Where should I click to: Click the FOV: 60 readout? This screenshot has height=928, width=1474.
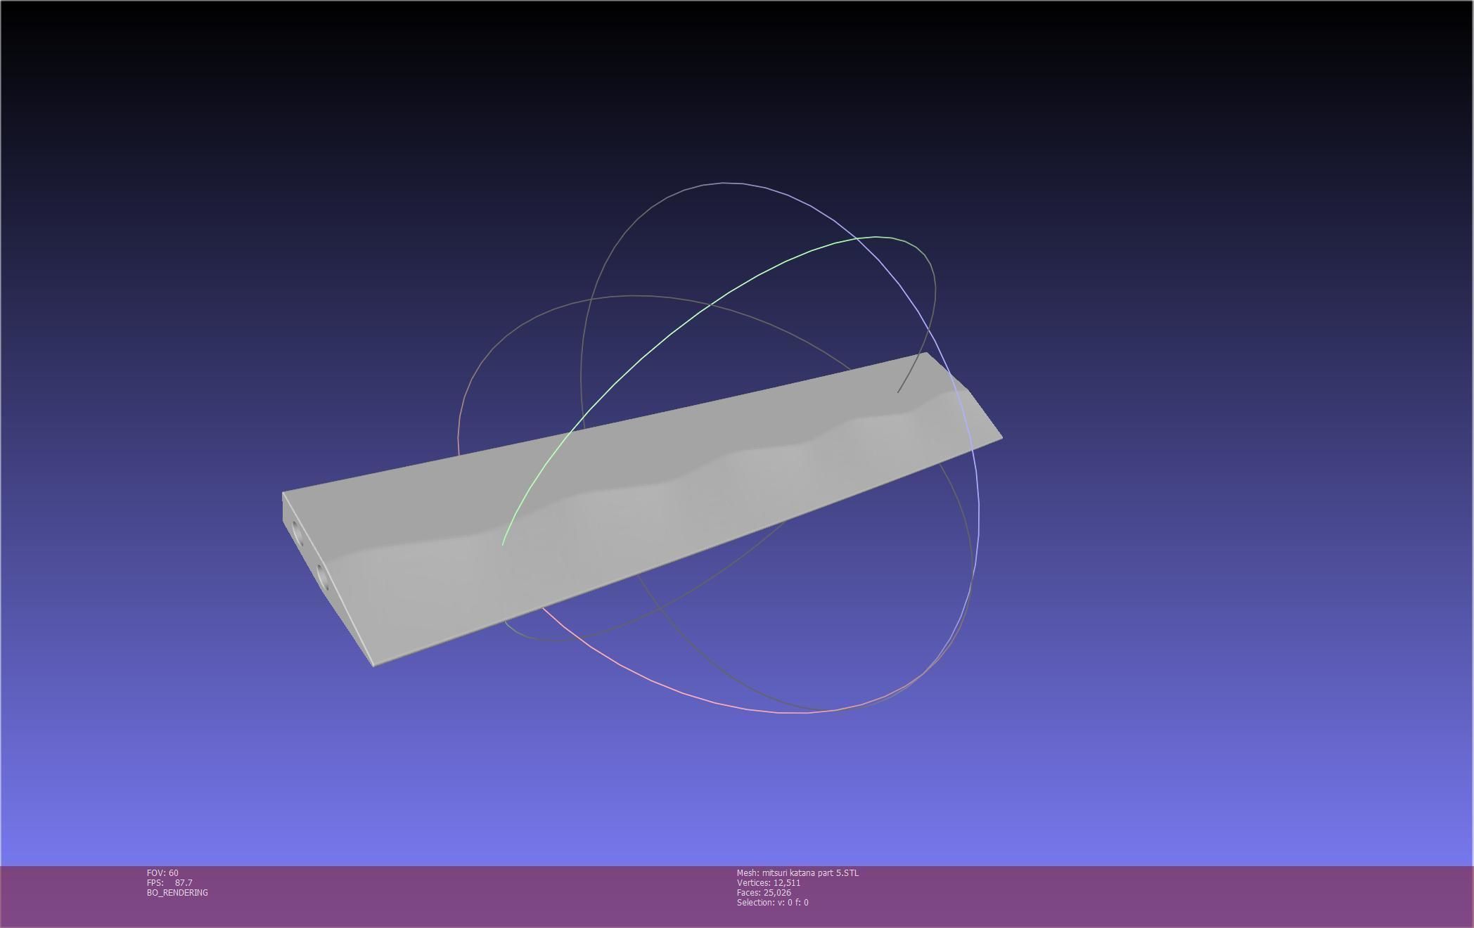tap(162, 873)
